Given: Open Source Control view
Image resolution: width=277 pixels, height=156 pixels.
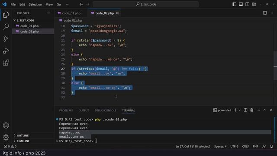Looking at the screenshot, I should (x=6, y=39).
